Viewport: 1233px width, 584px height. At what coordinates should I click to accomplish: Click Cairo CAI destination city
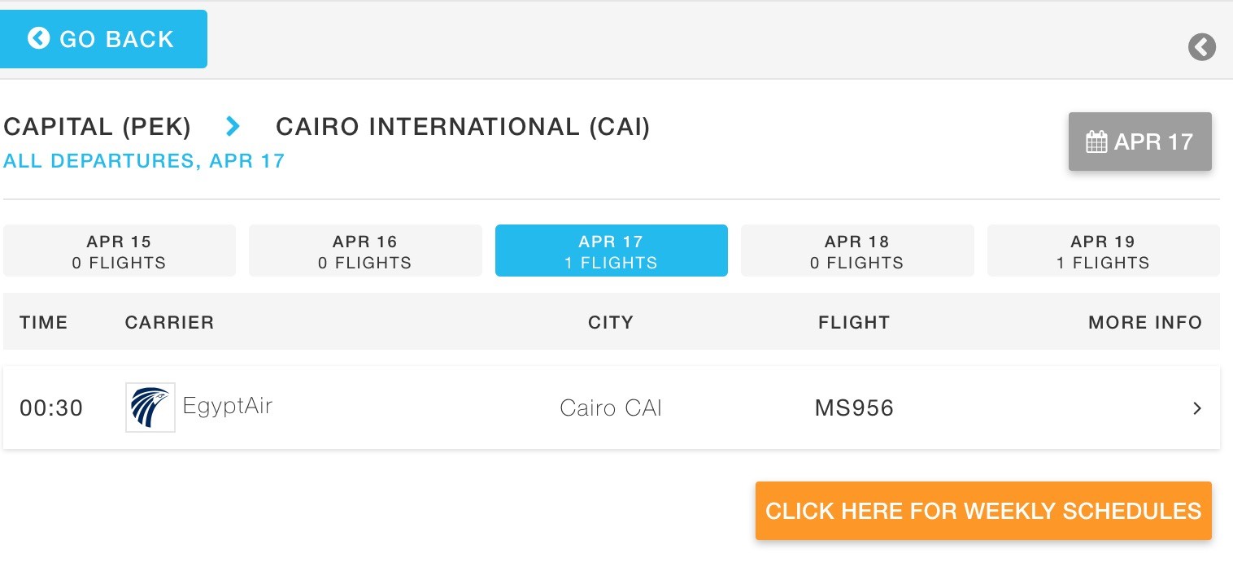(611, 407)
